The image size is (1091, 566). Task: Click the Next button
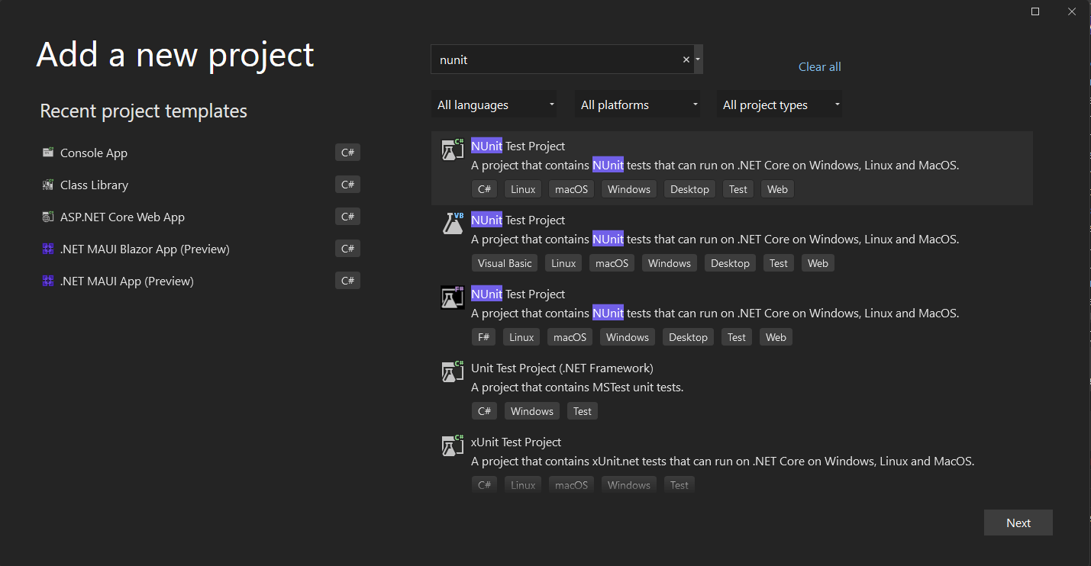pyautogui.click(x=1018, y=523)
